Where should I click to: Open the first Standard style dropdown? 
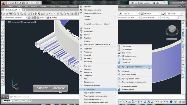coord(152,14)
